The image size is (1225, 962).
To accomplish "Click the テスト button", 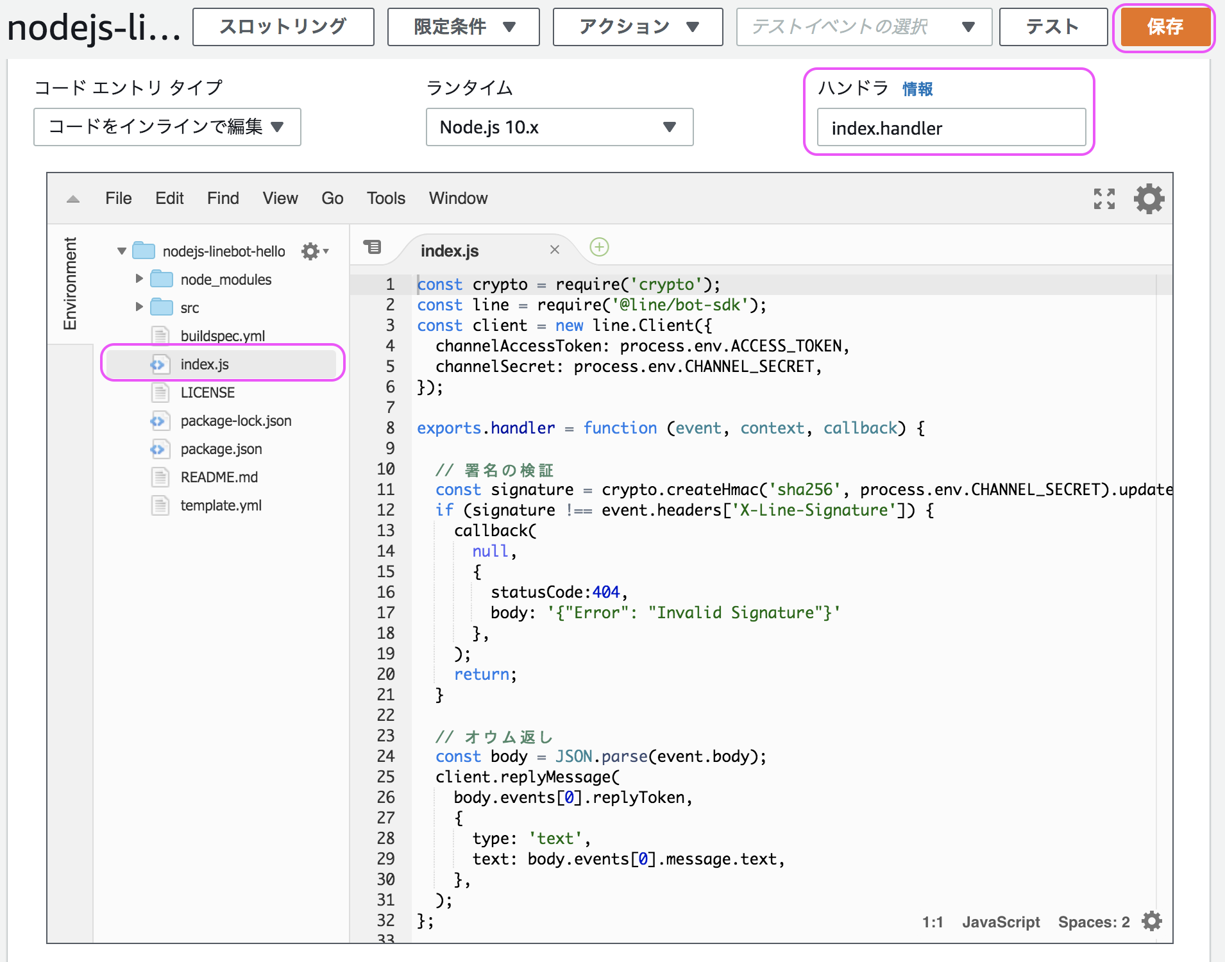I will (x=1052, y=26).
